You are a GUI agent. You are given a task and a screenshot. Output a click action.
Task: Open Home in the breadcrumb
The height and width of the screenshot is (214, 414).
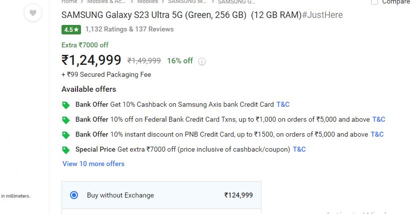point(69,1)
